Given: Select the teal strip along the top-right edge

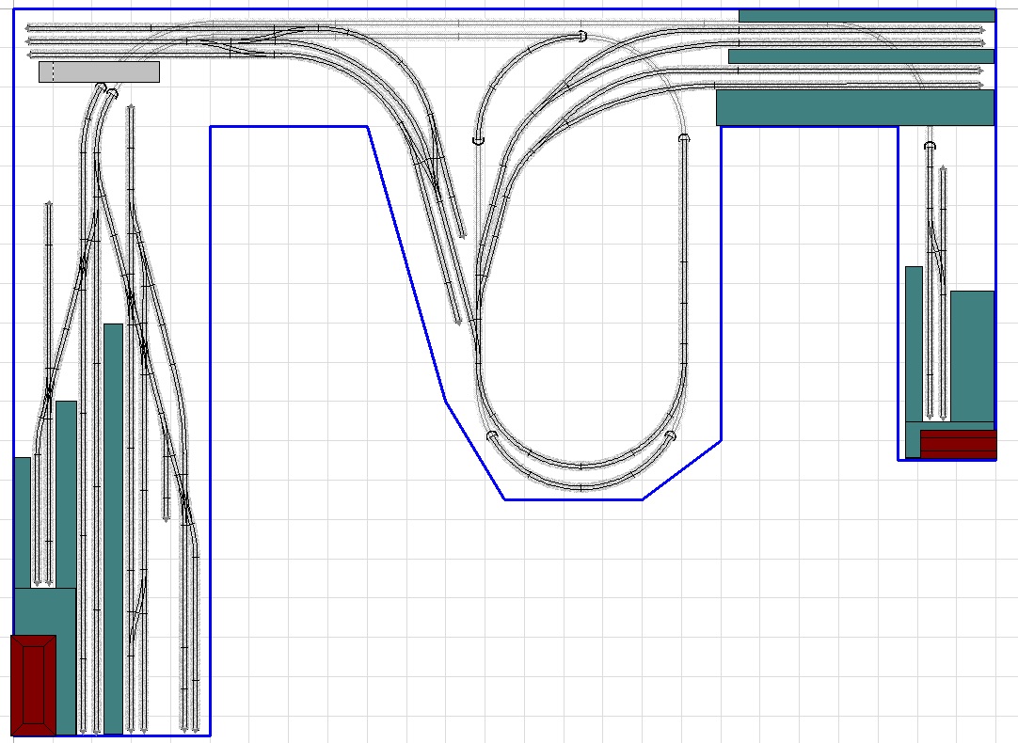Looking at the screenshot, I should (x=866, y=15).
